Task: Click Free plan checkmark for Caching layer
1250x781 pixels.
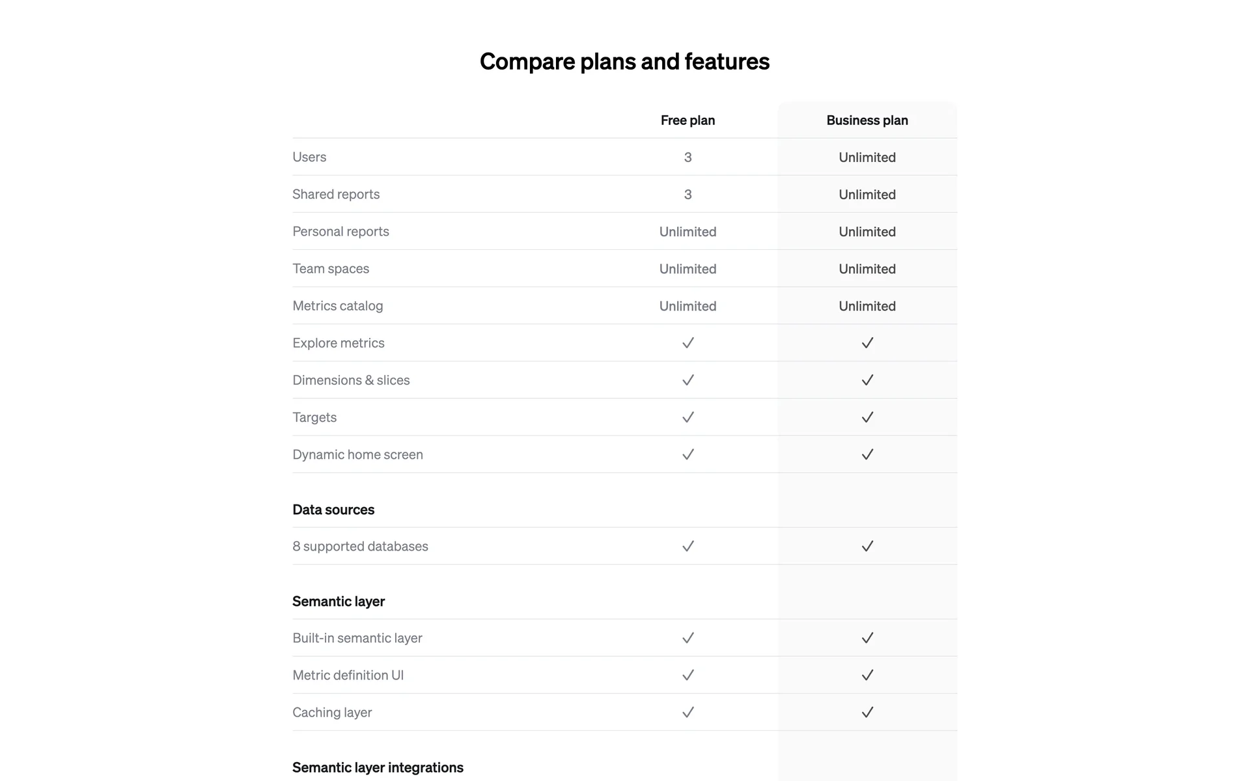Action: (687, 712)
